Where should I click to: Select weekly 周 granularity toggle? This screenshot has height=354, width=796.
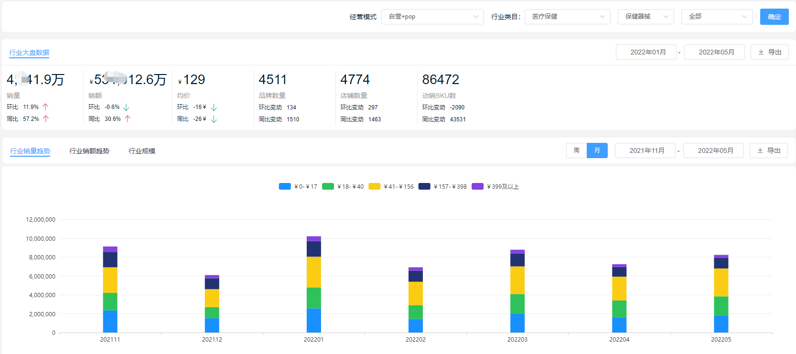point(577,150)
